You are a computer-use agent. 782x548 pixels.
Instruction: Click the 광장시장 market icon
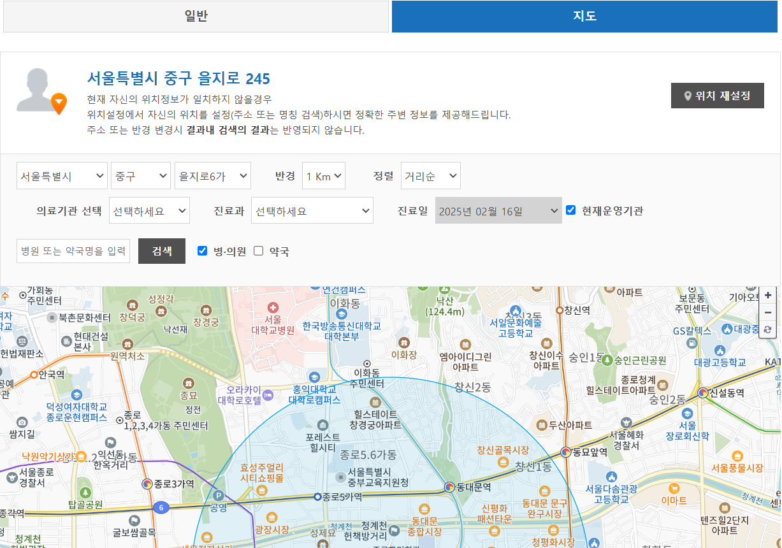pyautogui.click(x=272, y=517)
